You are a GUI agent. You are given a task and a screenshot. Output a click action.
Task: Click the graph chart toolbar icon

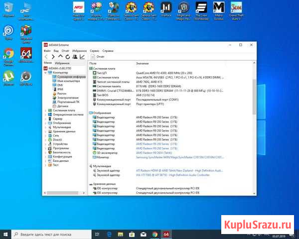pos(82,57)
